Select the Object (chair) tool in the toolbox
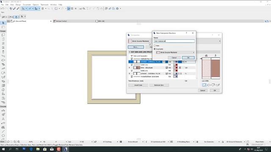The width and height of the screenshot is (271, 152). (x=3, y=94)
